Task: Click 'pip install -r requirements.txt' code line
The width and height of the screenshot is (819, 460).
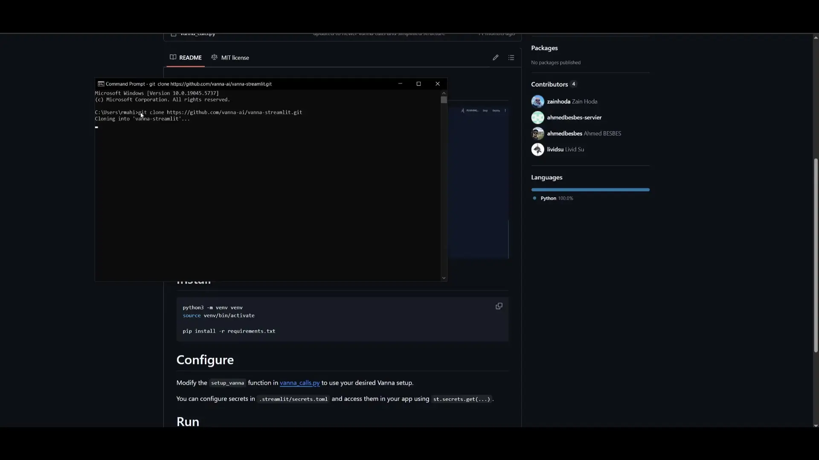Action: tap(229, 331)
